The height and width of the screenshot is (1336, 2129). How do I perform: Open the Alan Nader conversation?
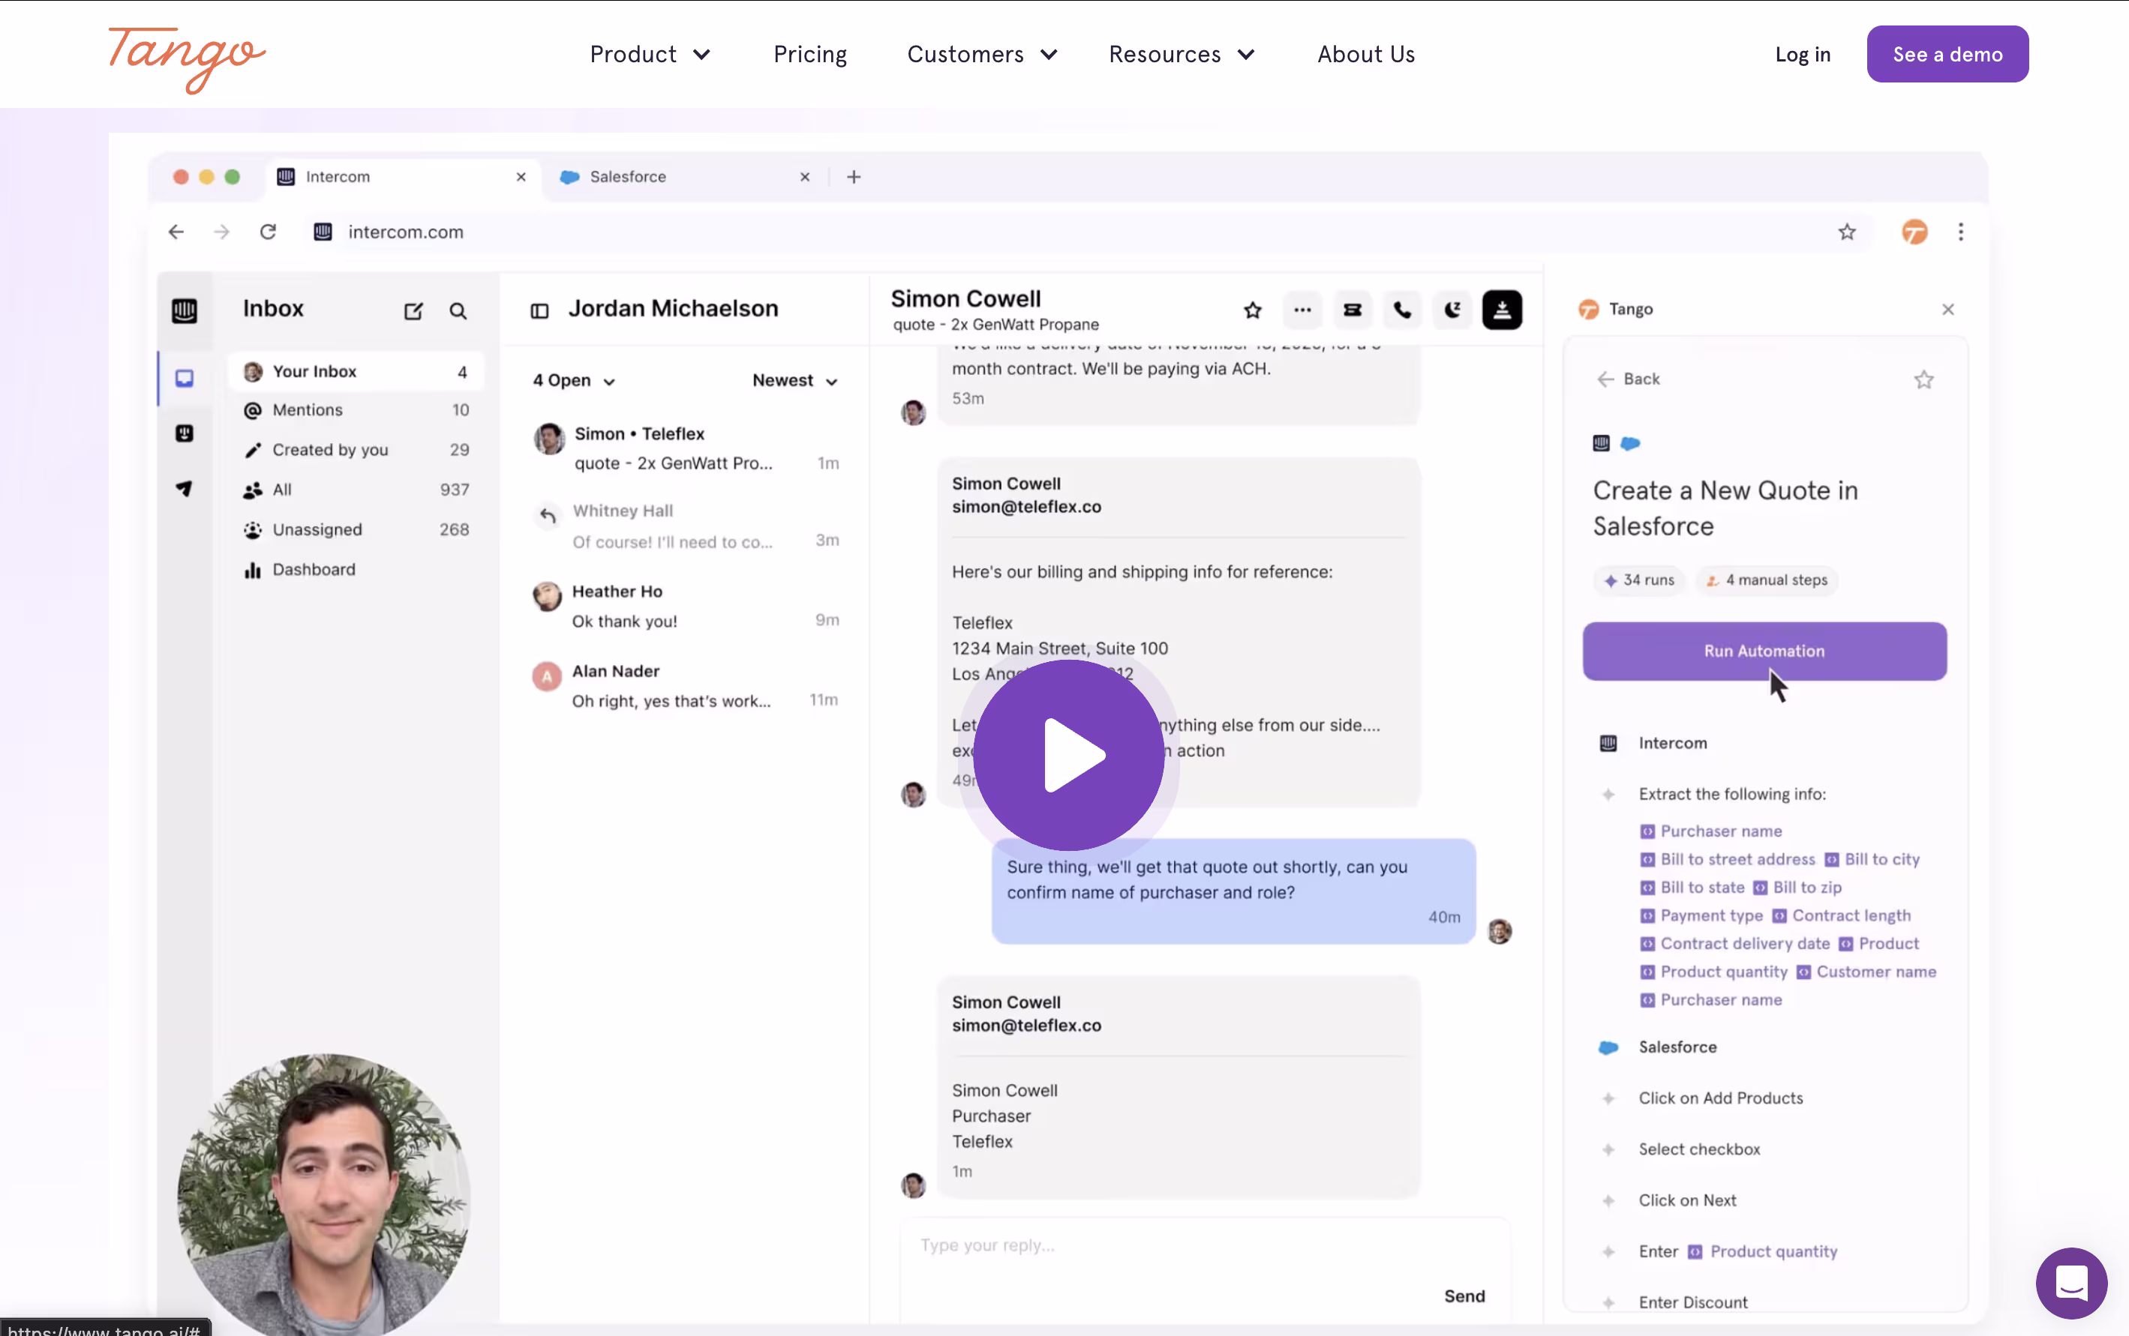click(685, 686)
